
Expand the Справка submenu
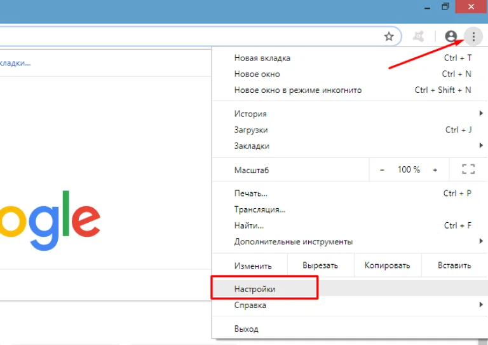click(349, 305)
